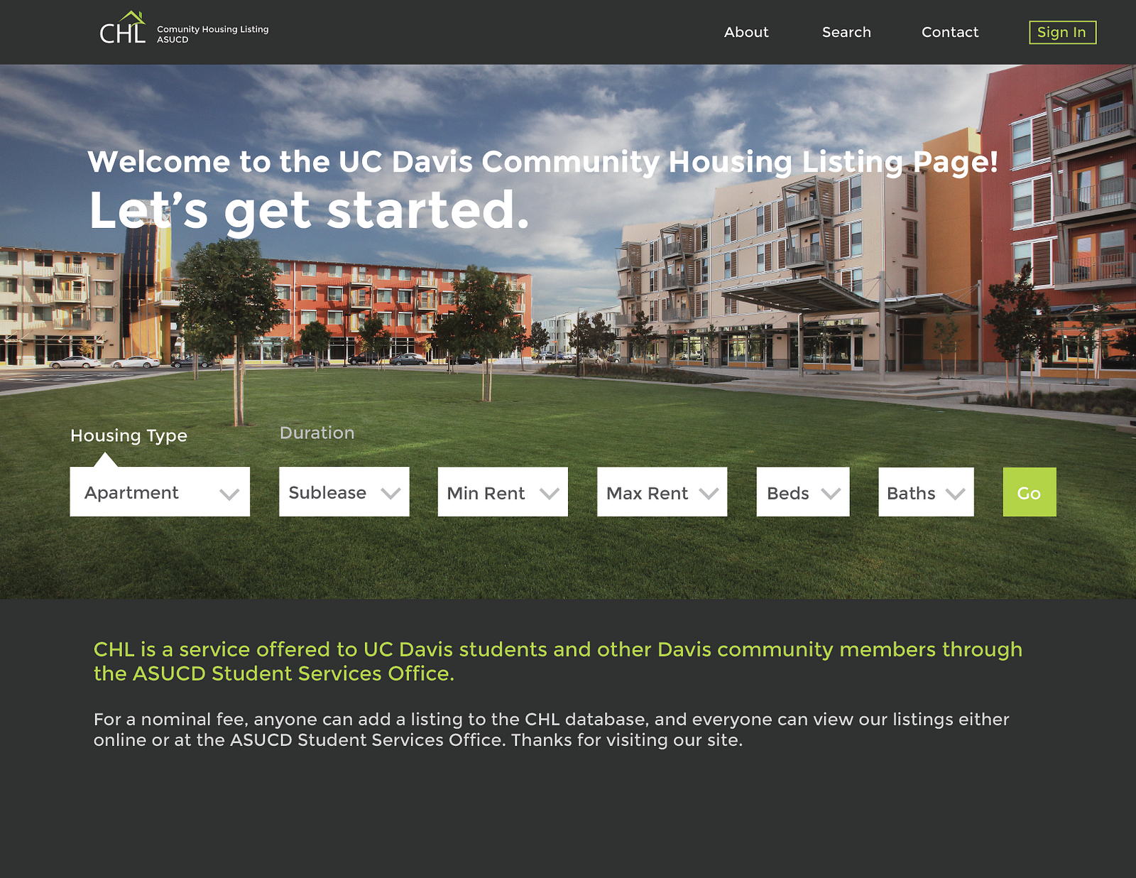Choose a value in Max Rent dropdown
Image resolution: width=1136 pixels, height=878 pixels.
[662, 492]
